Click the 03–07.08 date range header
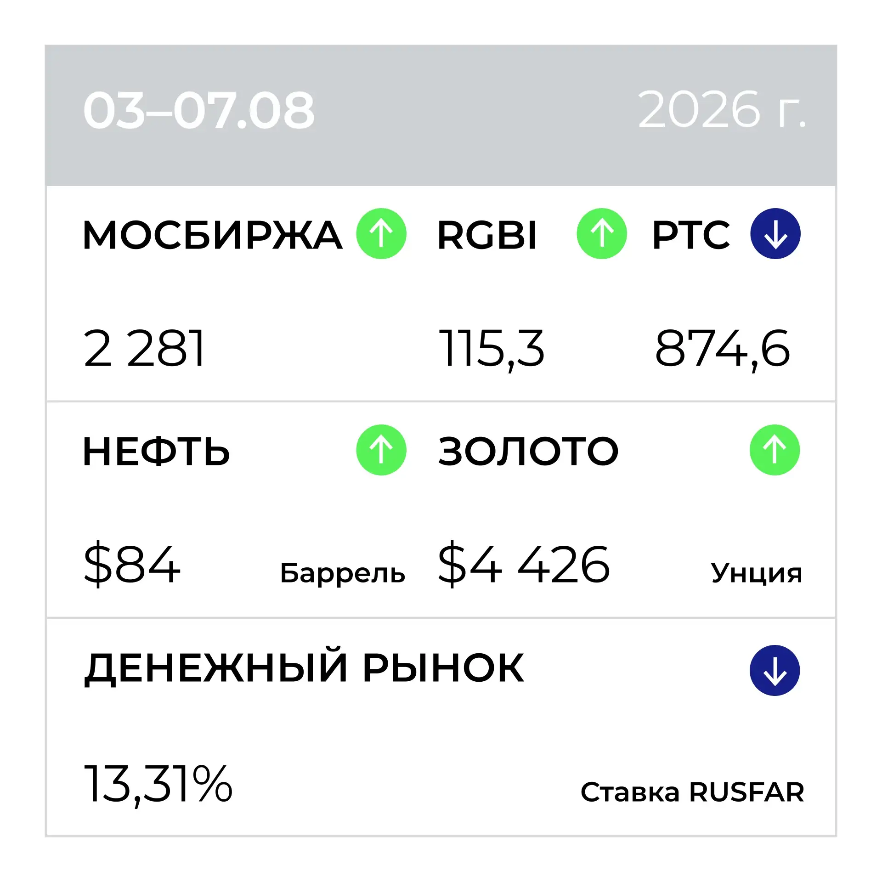 click(x=199, y=110)
